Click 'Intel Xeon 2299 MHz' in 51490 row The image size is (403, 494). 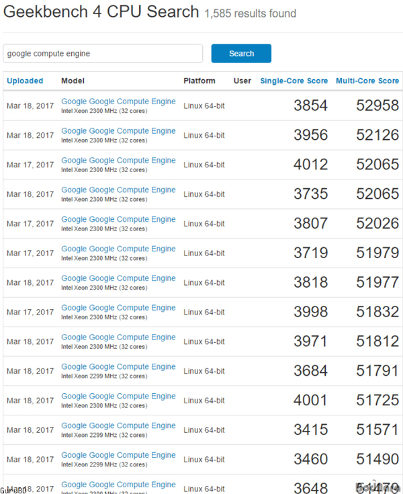tap(89, 464)
